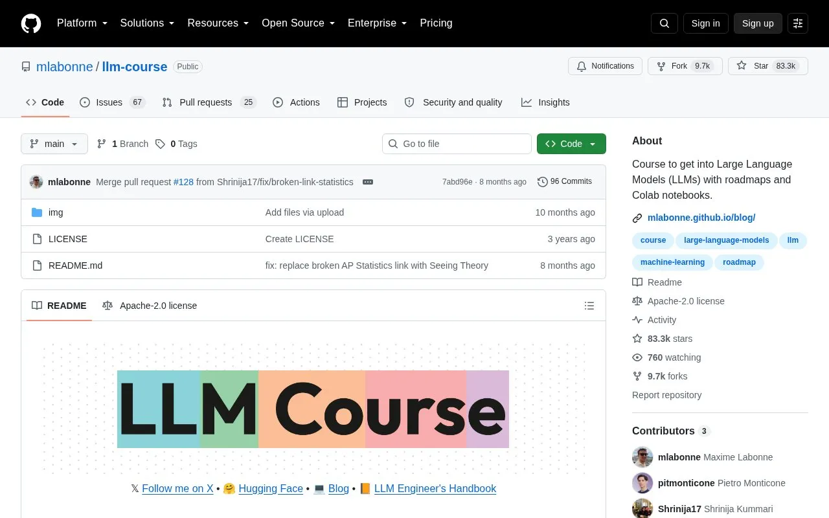Open the img folder
Viewport: 829px width, 518px height.
point(56,212)
